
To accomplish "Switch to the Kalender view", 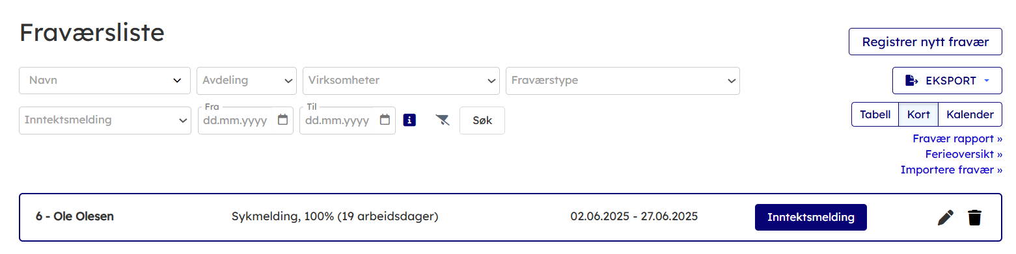I will coord(970,114).
